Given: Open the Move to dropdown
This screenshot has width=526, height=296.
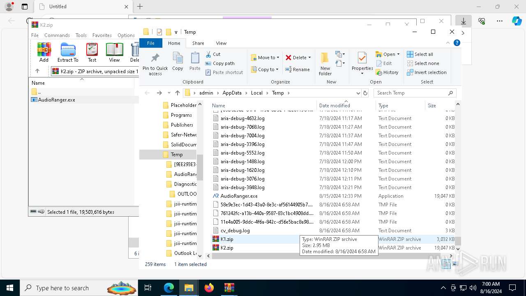Looking at the screenshot, I should tap(265, 58).
